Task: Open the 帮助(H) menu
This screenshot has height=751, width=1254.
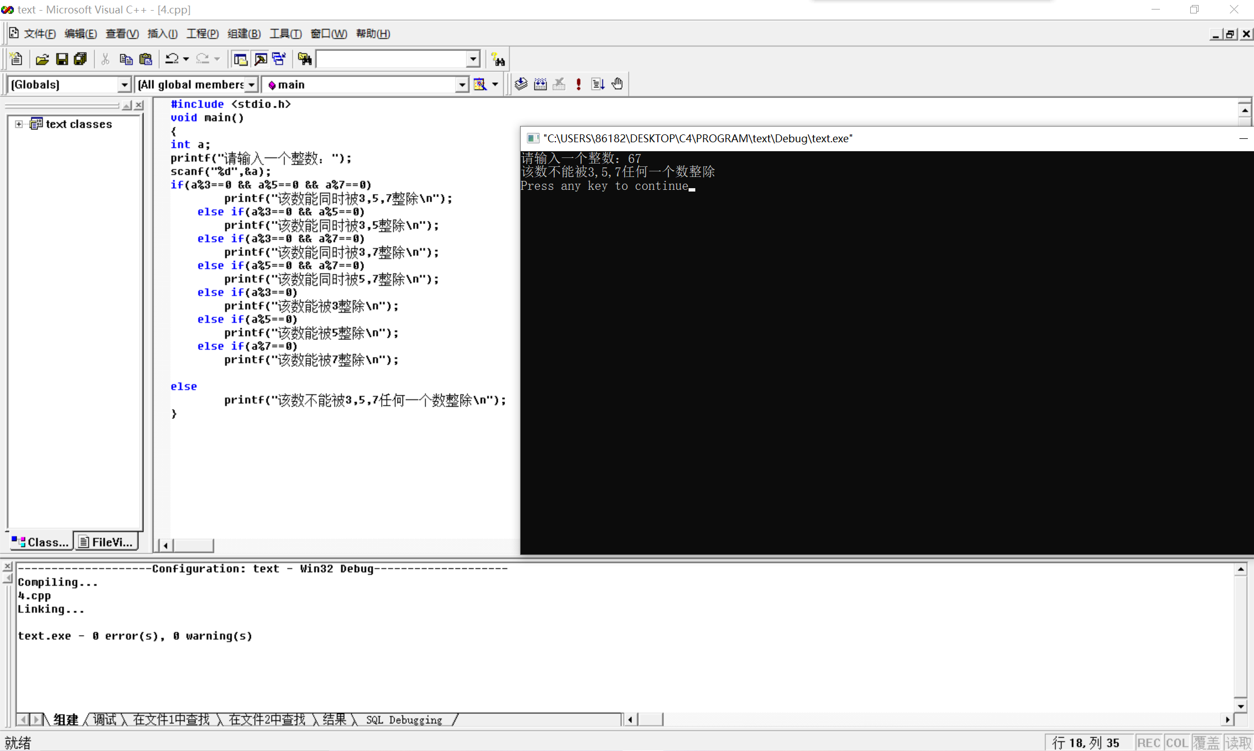Action: pyautogui.click(x=373, y=34)
